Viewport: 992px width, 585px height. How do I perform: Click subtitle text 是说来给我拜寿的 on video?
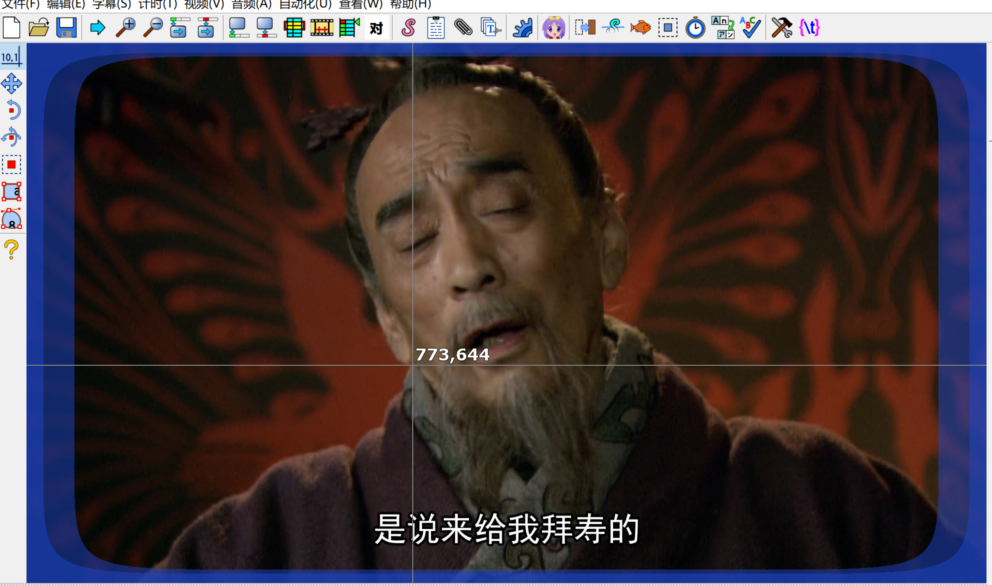pos(507,529)
